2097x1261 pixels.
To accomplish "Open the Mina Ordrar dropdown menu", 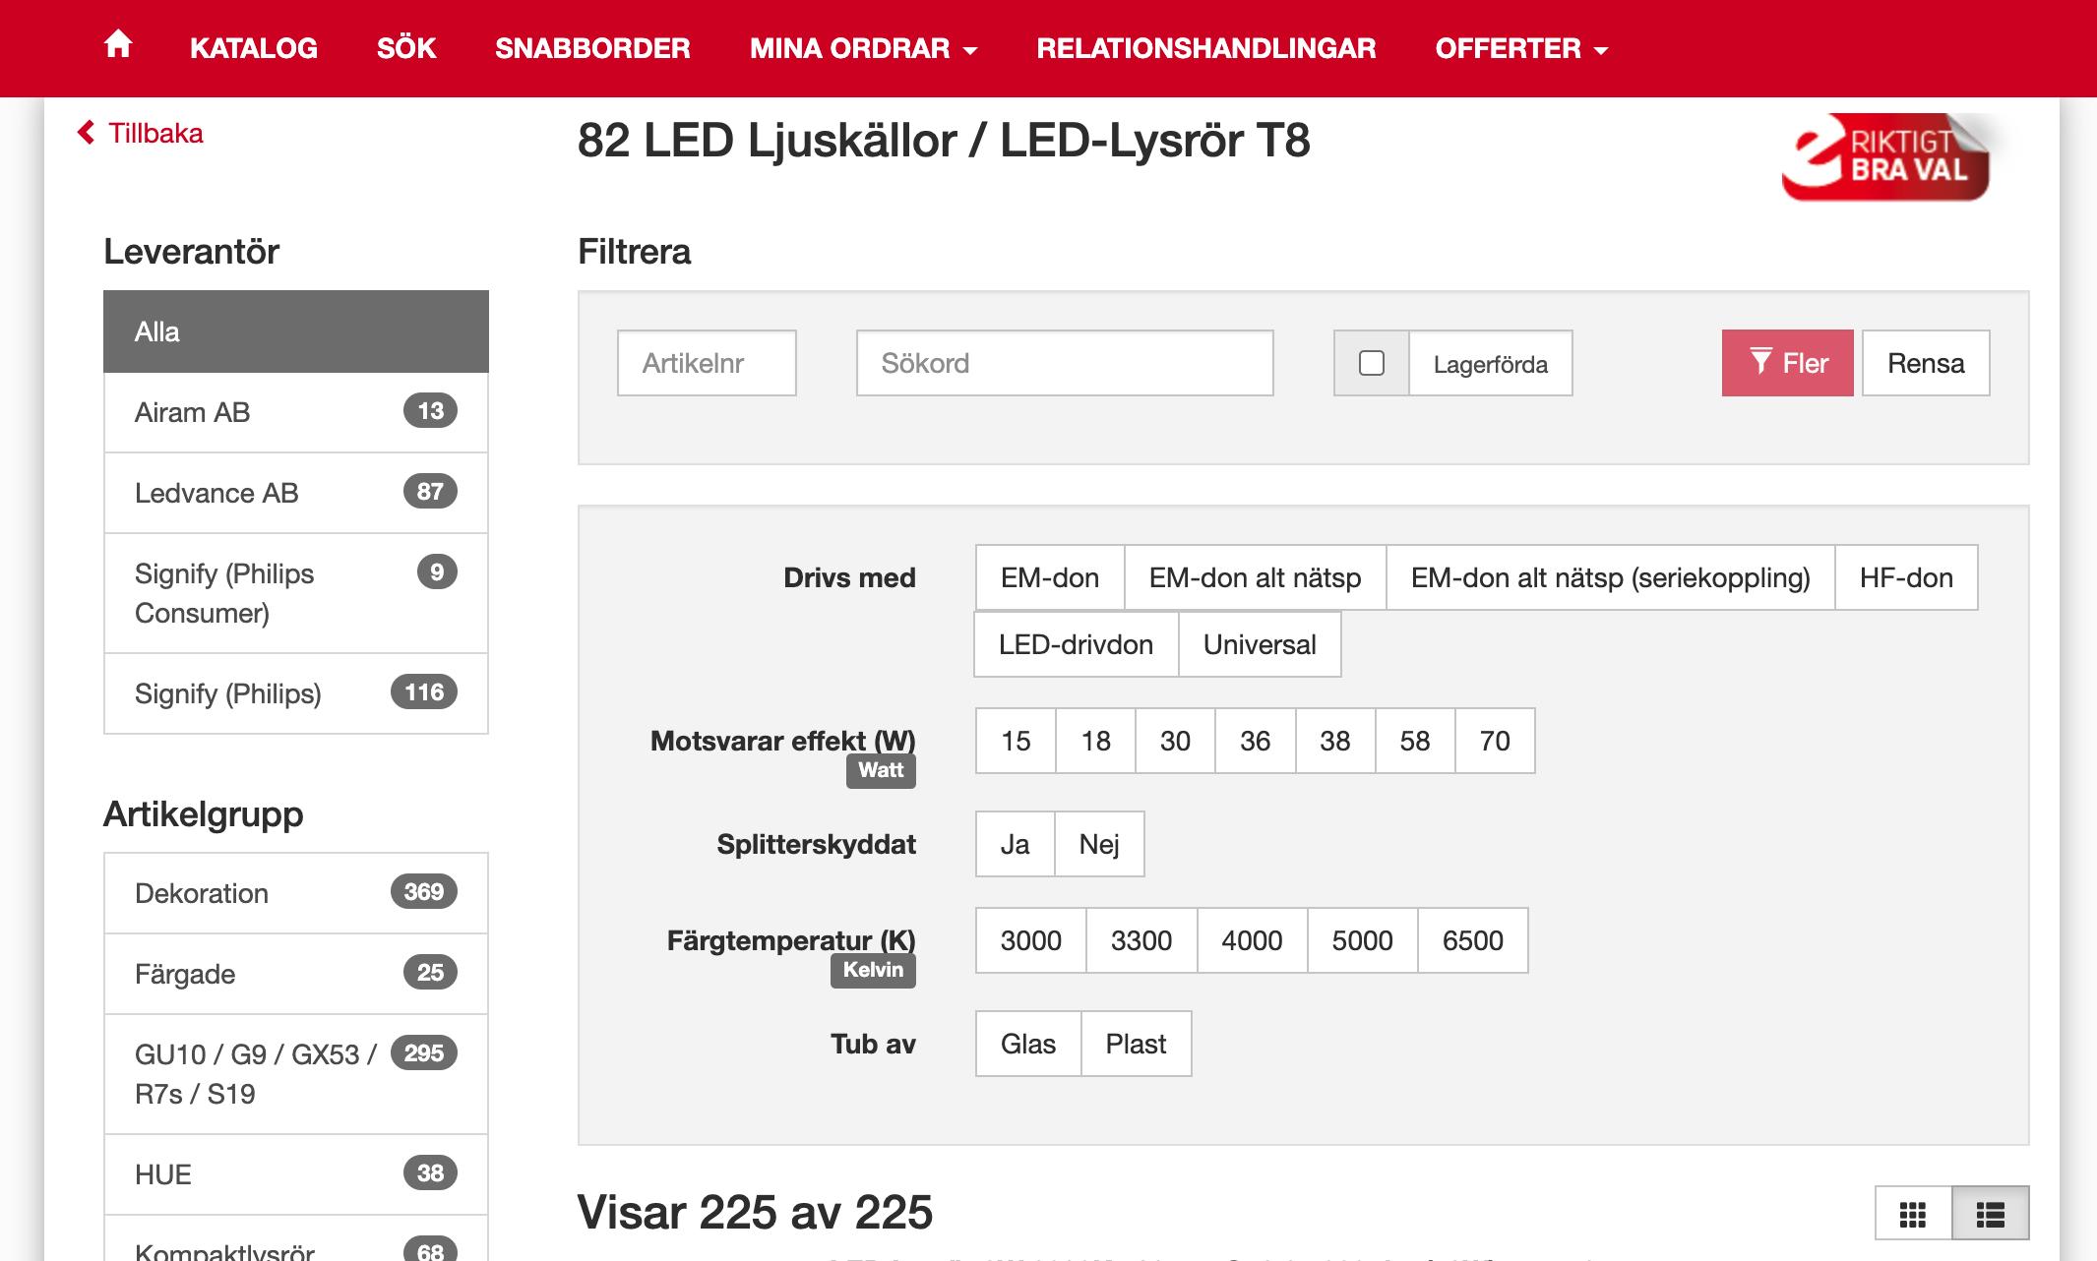I will pyautogui.click(x=863, y=48).
